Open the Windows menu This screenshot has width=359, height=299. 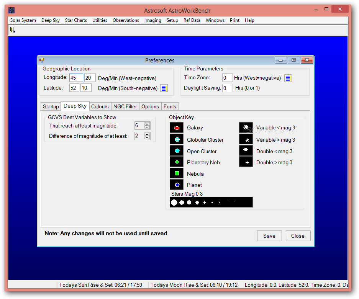(x=215, y=20)
